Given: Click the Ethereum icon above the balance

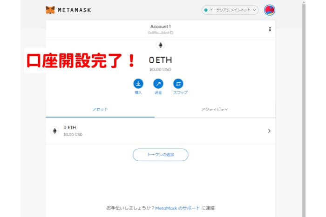Looking at the screenshot, I should (160, 45).
